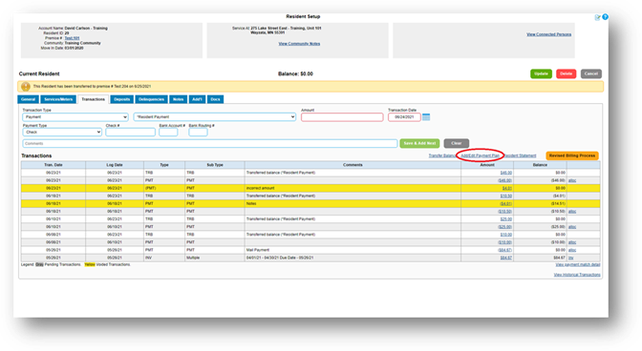Open the Add/Edit Payment Plan link
Image resolution: width=642 pixels, height=351 pixels.
481,155
